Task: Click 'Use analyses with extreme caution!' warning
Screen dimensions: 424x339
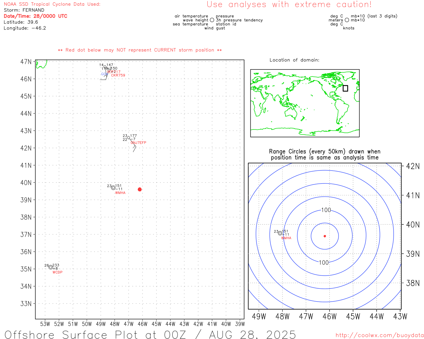Action: click(289, 5)
